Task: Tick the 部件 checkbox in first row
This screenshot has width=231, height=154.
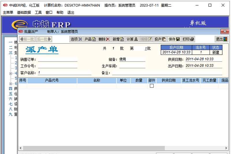Action: (152, 86)
